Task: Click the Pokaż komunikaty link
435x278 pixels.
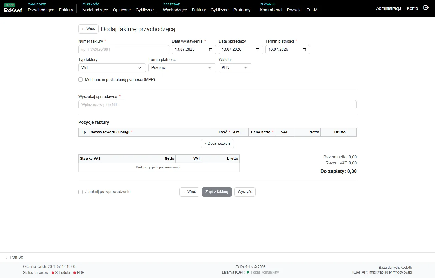Action: click(x=265, y=272)
